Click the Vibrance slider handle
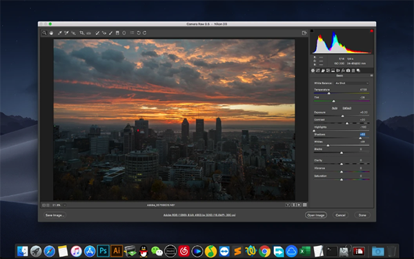 [342, 172]
